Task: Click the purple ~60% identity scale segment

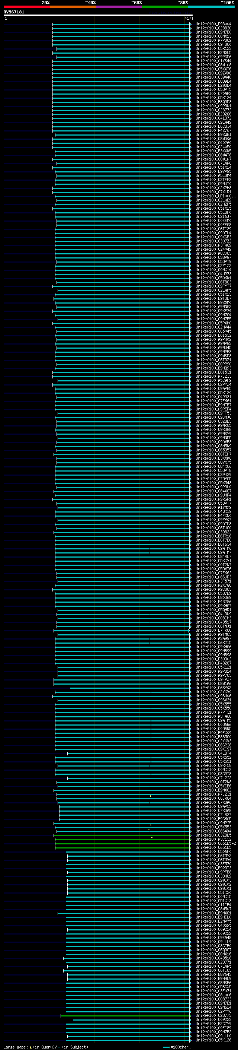Action: (x=119, y=7)
